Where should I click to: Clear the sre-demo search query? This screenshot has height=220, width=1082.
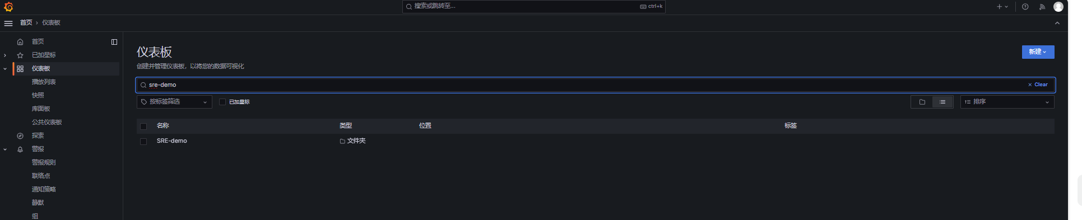pyautogui.click(x=1038, y=85)
